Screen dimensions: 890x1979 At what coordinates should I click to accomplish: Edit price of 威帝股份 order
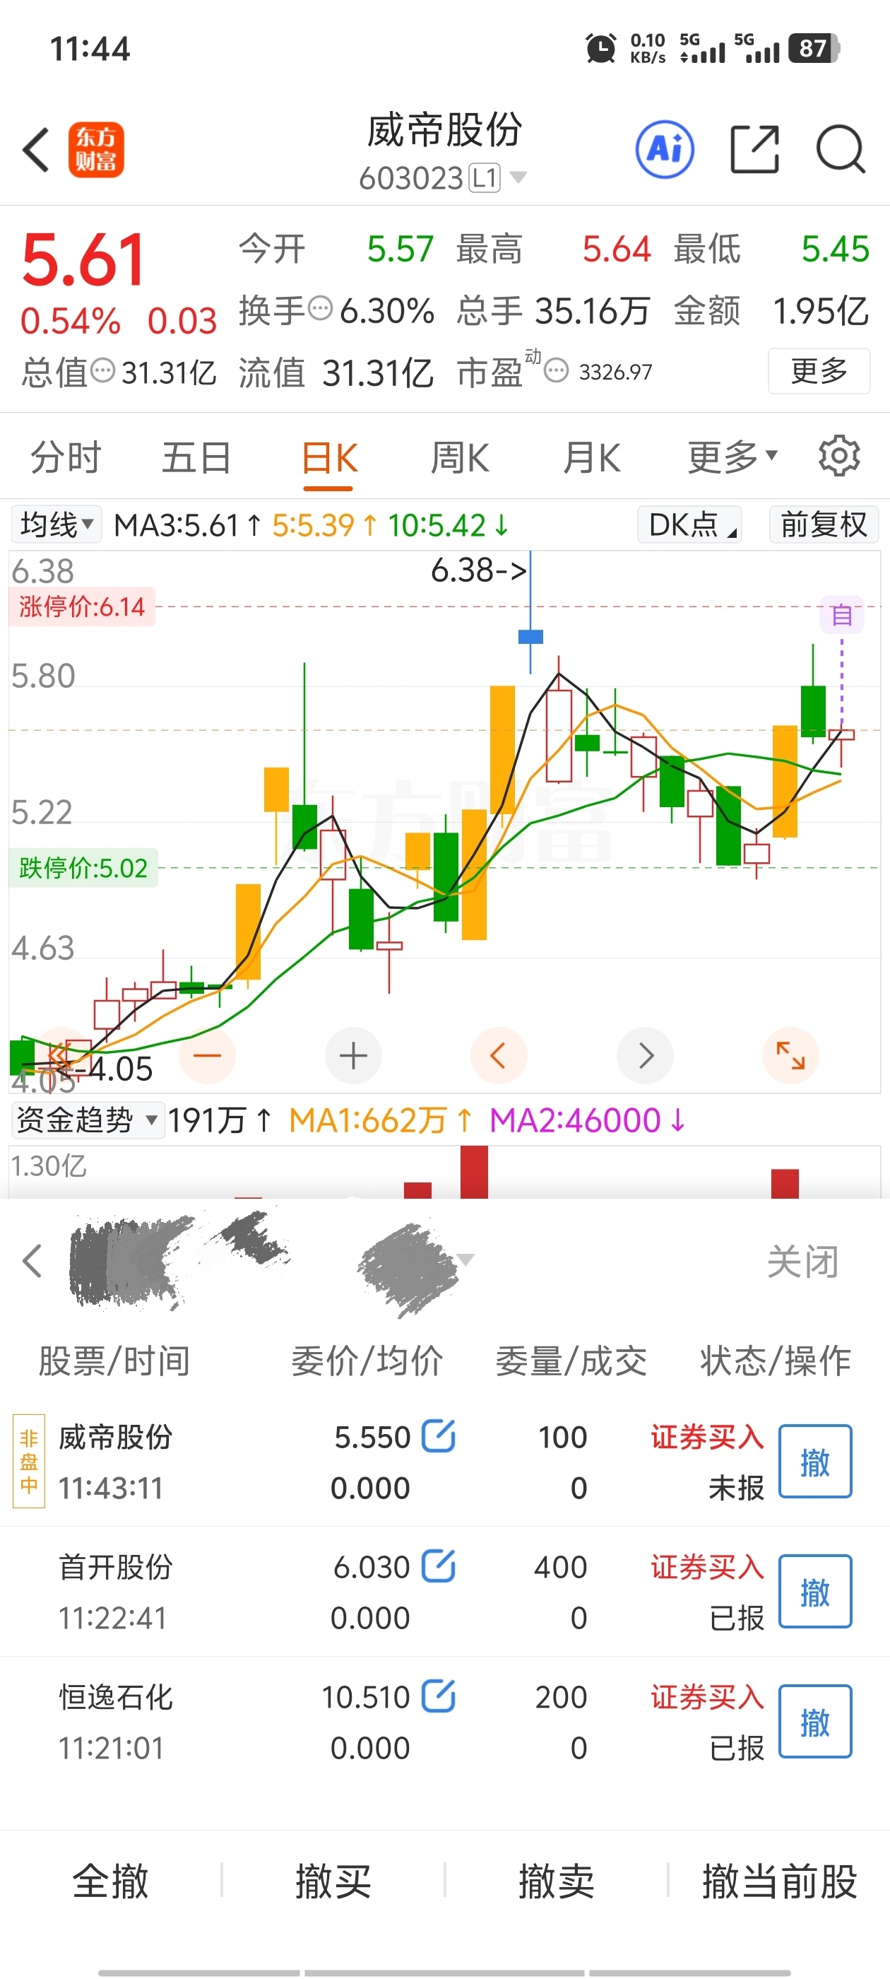[x=439, y=1436]
